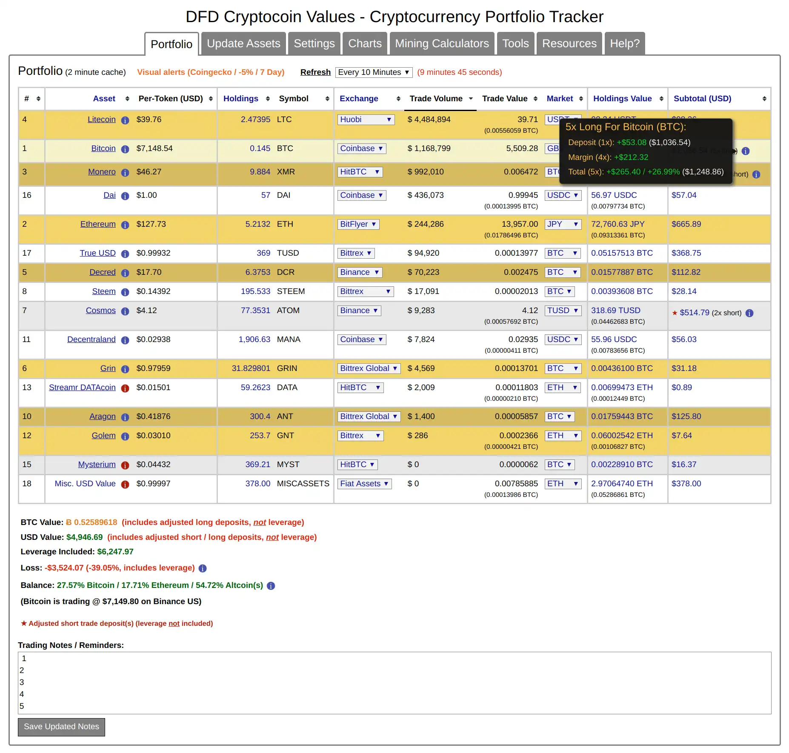Click the red info icon beside Mysterium

(x=125, y=465)
